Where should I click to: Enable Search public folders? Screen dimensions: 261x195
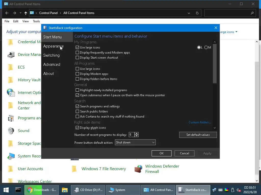point(77,111)
